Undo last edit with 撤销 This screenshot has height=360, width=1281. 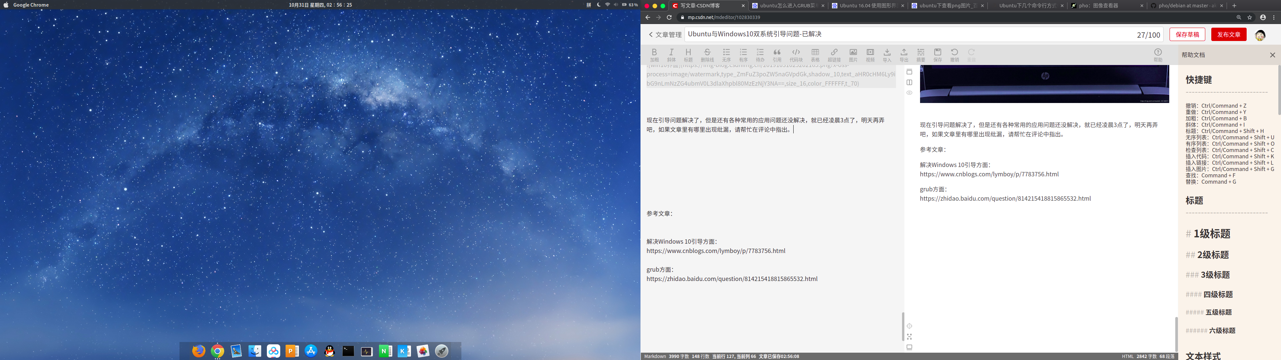click(x=955, y=55)
